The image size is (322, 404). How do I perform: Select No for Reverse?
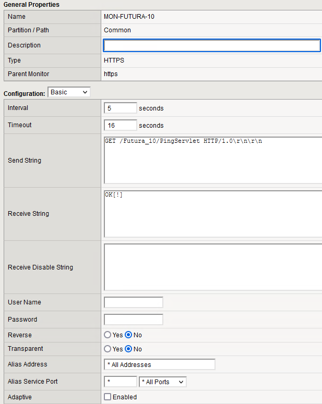[128, 335]
